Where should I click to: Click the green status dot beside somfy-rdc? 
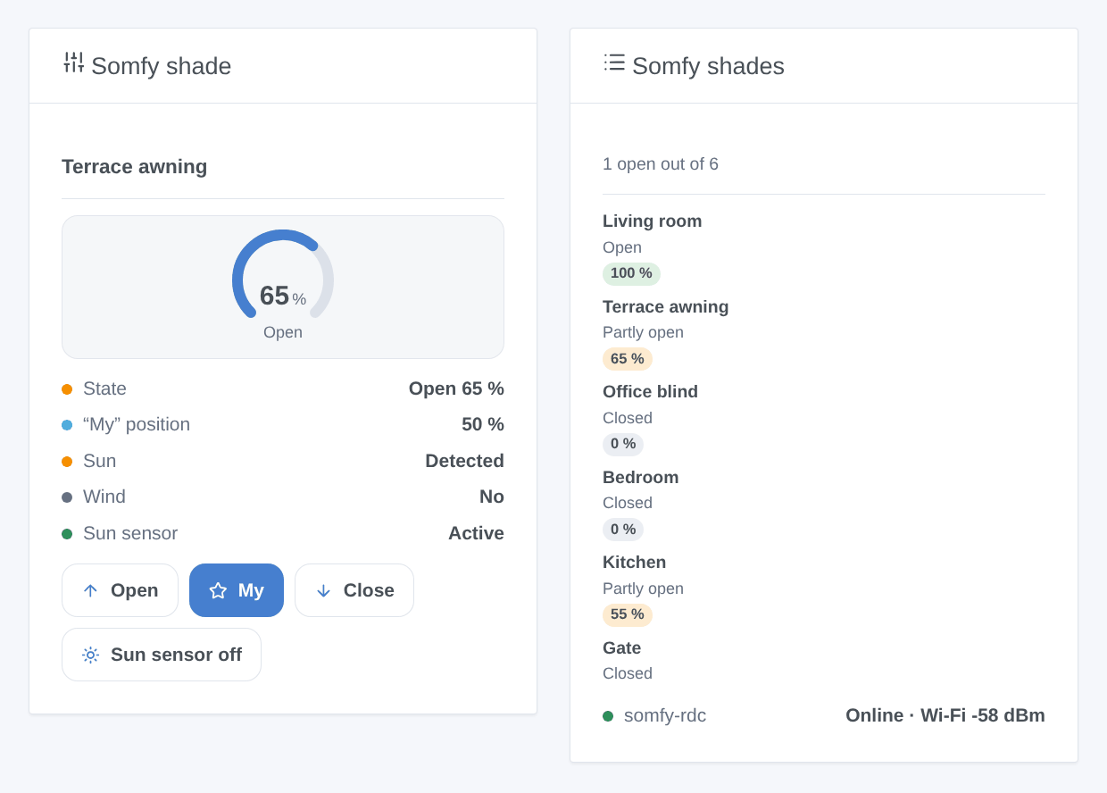coord(608,716)
